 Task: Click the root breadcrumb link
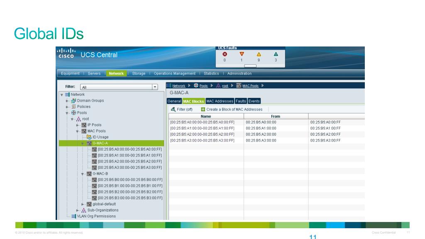coord(225,86)
